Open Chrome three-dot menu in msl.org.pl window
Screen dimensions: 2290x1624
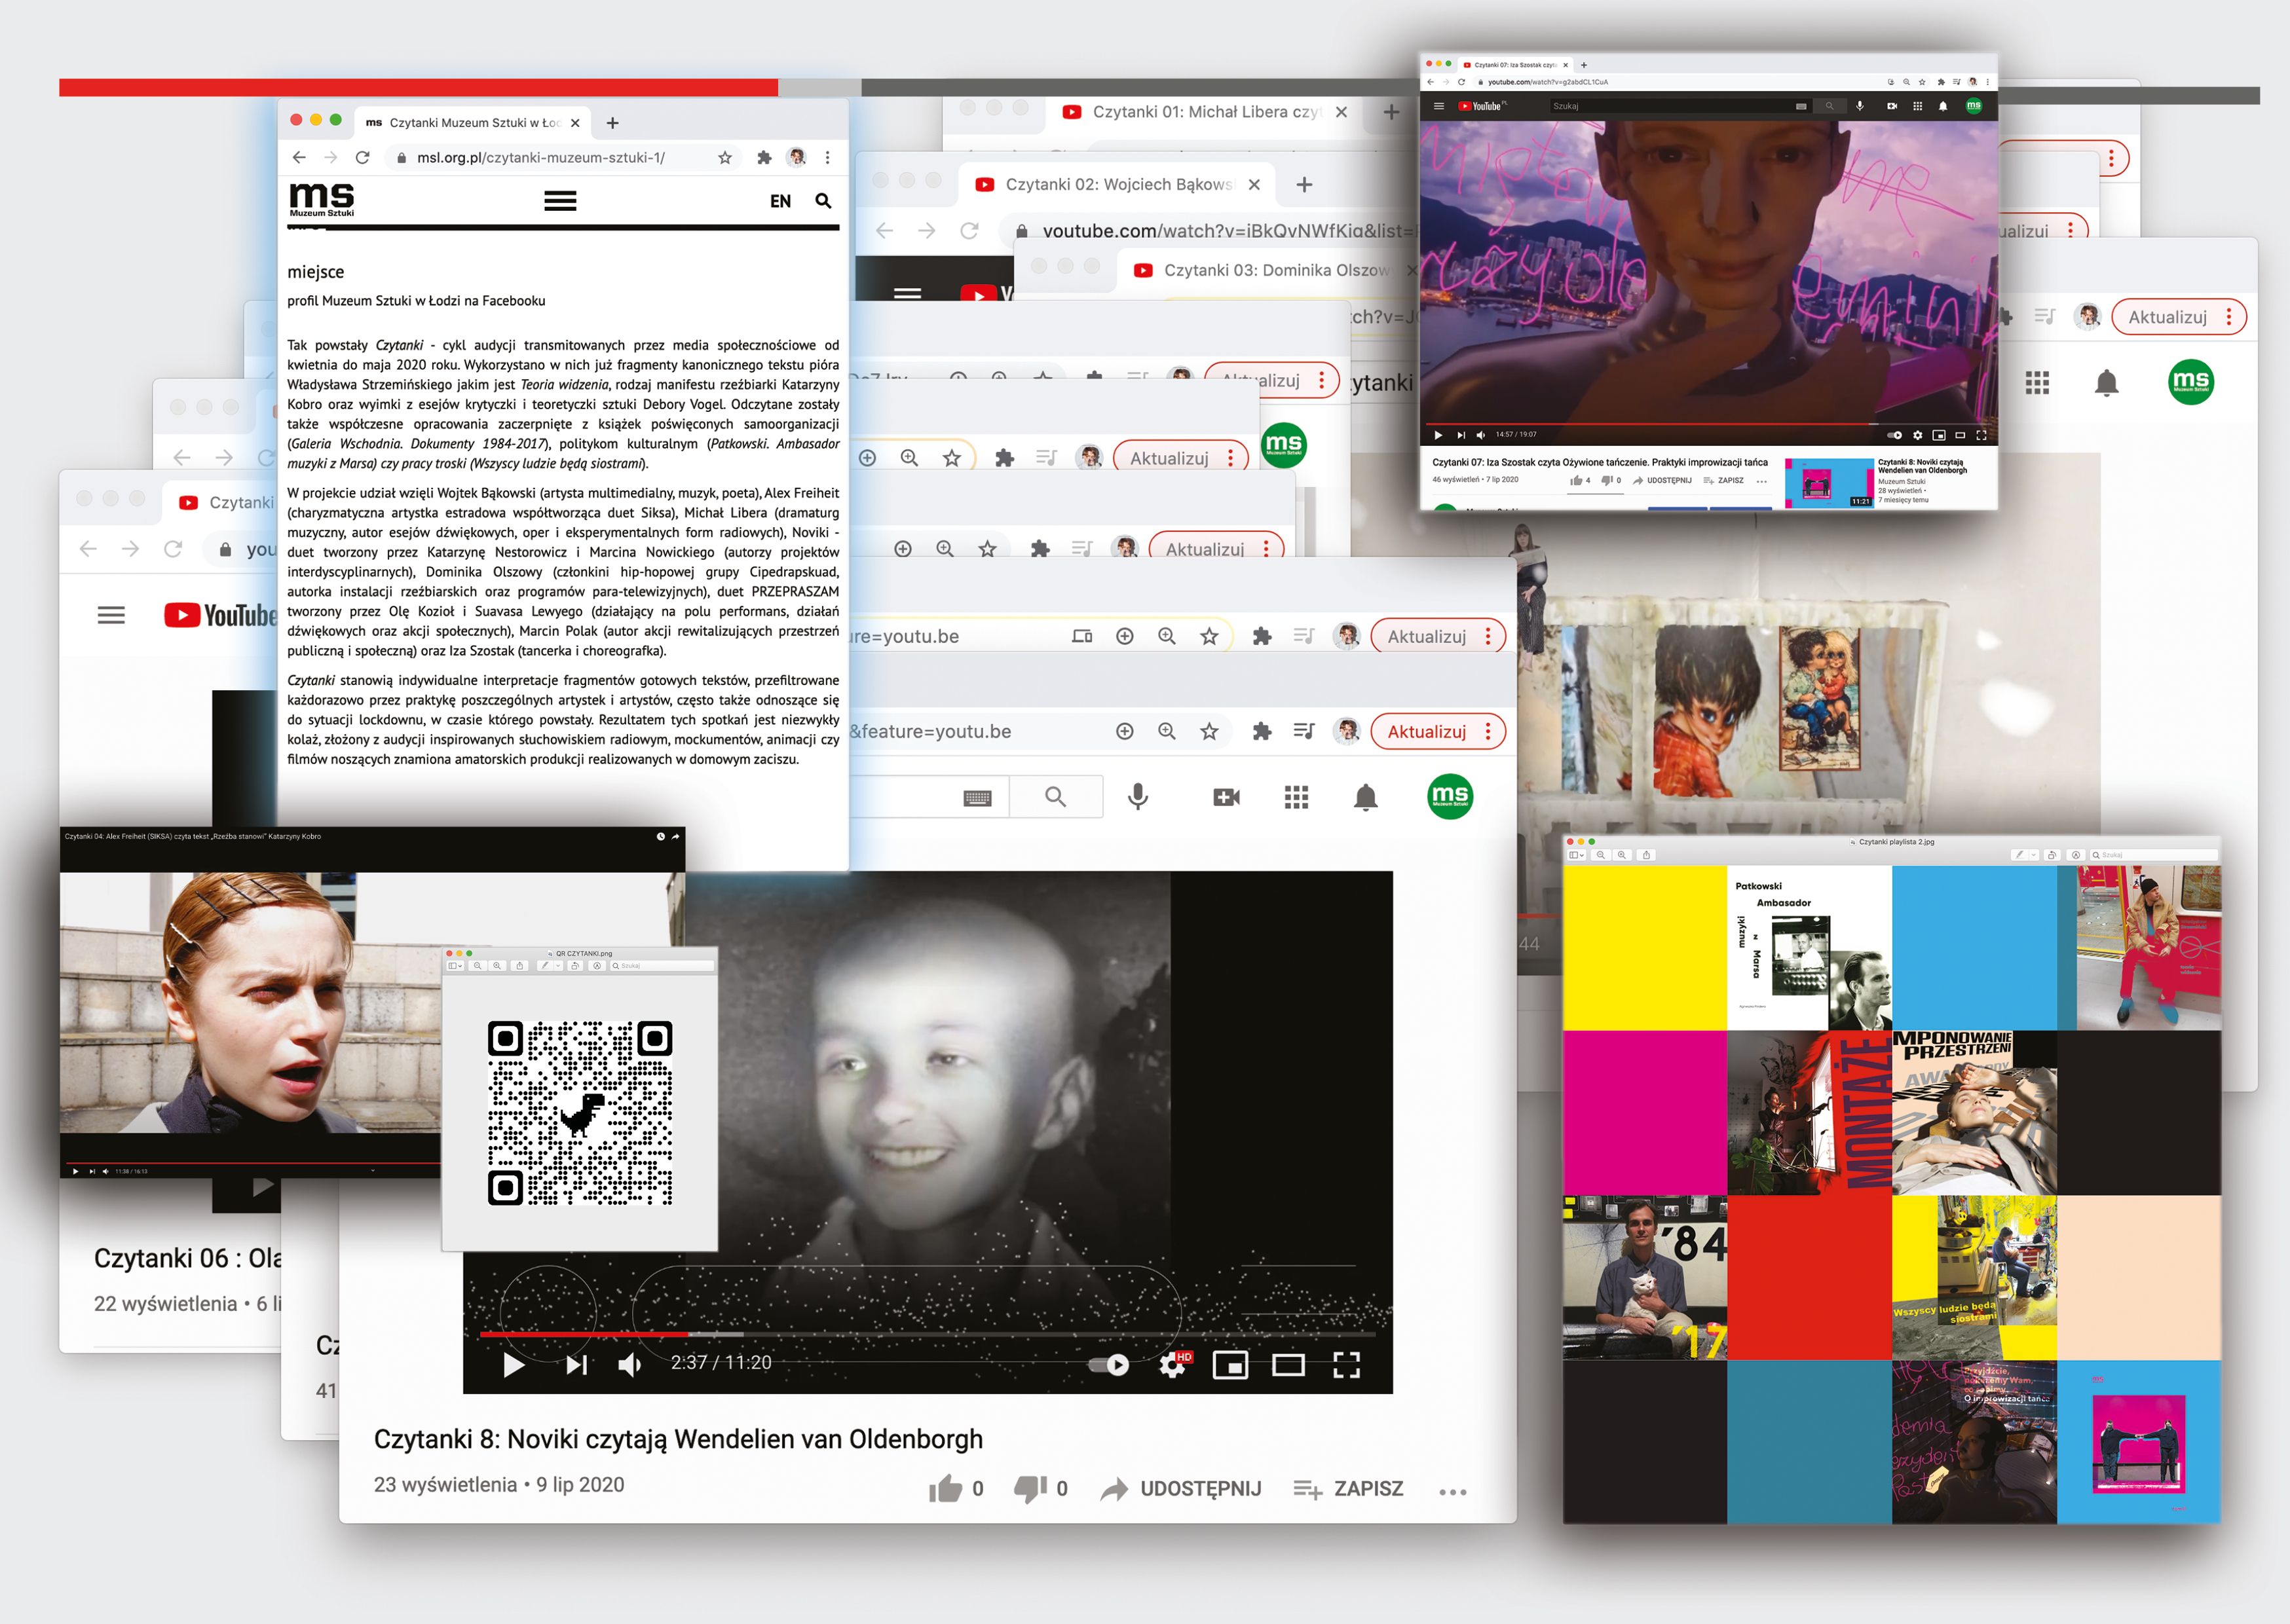pyautogui.click(x=827, y=157)
